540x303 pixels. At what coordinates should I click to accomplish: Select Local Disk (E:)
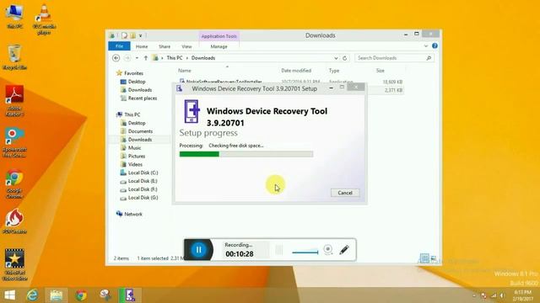point(143,181)
